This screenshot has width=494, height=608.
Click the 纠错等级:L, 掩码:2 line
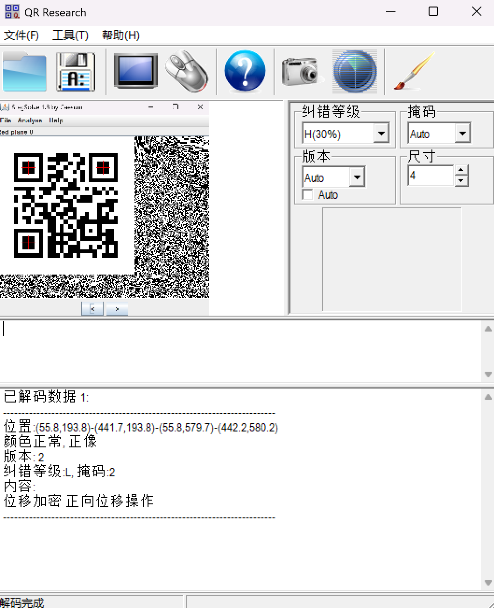point(59,471)
